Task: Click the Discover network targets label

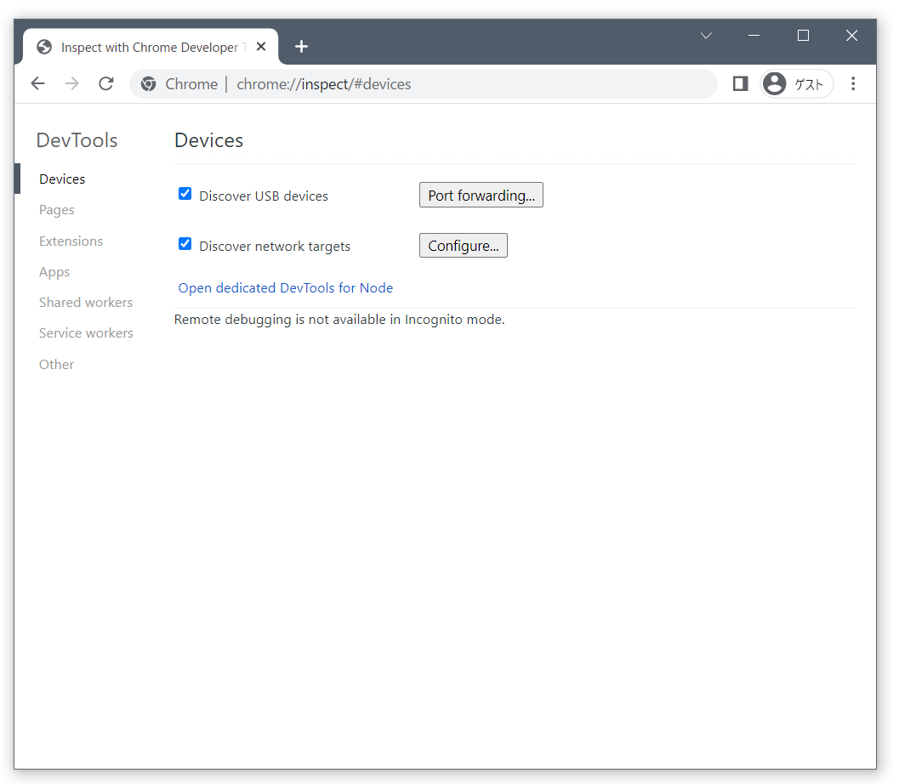Action: coord(275,246)
